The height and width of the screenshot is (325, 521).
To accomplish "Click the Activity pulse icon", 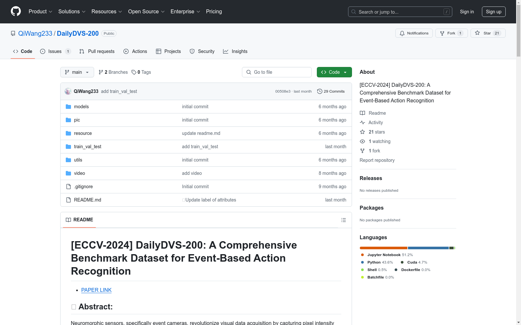I will 362,123.
